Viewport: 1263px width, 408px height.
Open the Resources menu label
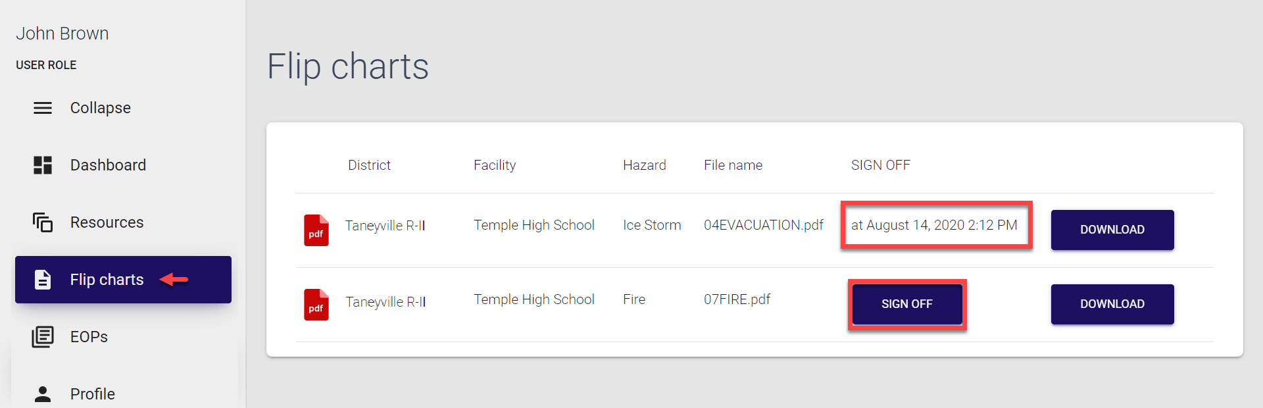coord(107,222)
